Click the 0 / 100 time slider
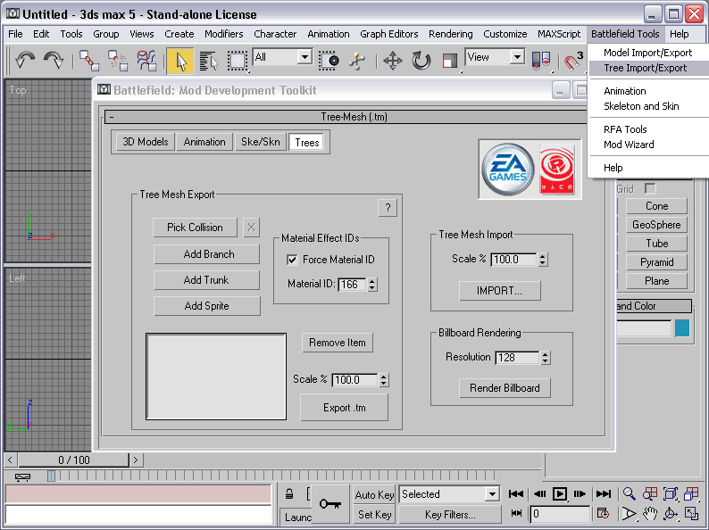The width and height of the screenshot is (709, 530). (74, 460)
